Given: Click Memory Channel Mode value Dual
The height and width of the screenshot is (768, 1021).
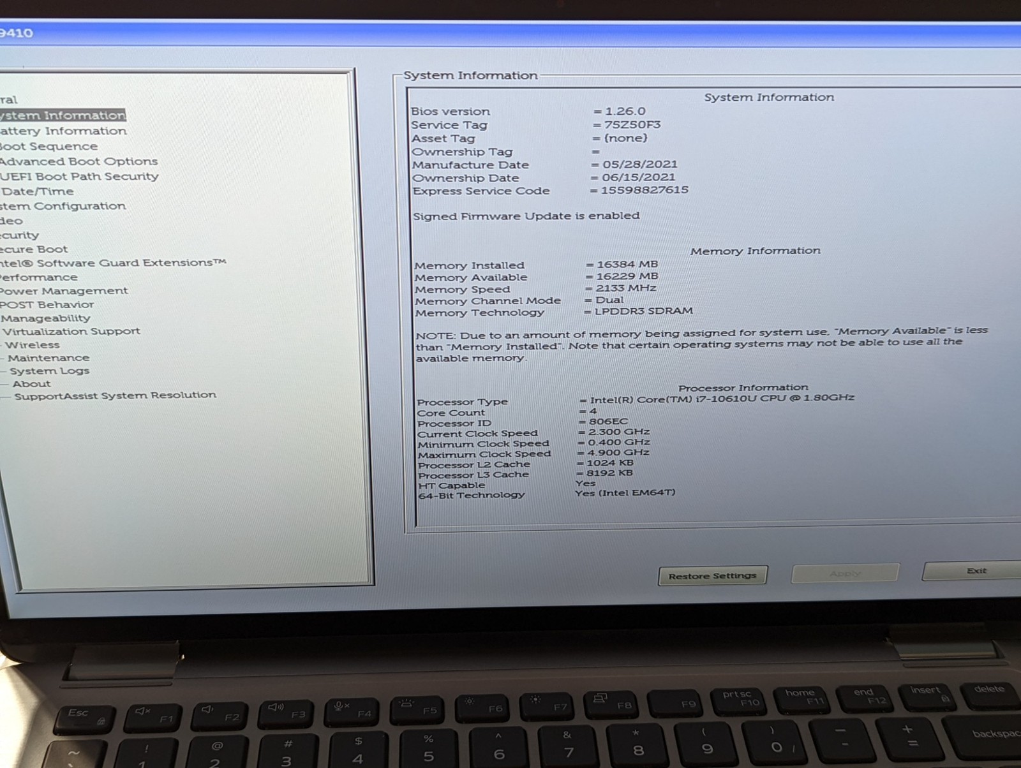Looking at the screenshot, I should click(609, 300).
